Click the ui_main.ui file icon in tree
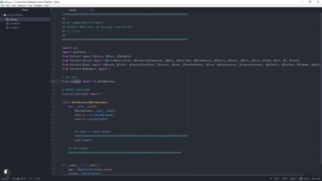 pos(8,28)
